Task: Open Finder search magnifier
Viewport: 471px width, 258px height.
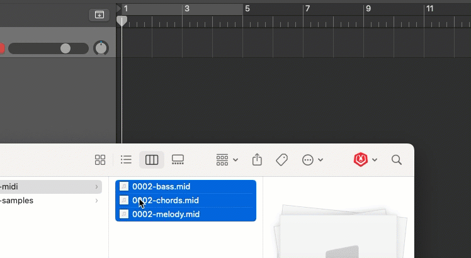Action: click(x=397, y=160)
